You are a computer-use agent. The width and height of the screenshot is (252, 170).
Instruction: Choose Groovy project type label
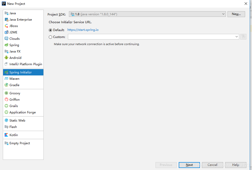[15, 93]
